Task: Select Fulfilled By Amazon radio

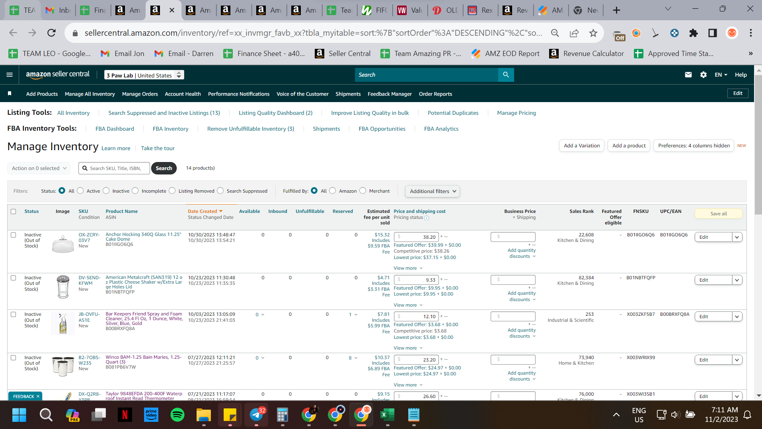Action: pyautogui.click(x=333, y=191)
